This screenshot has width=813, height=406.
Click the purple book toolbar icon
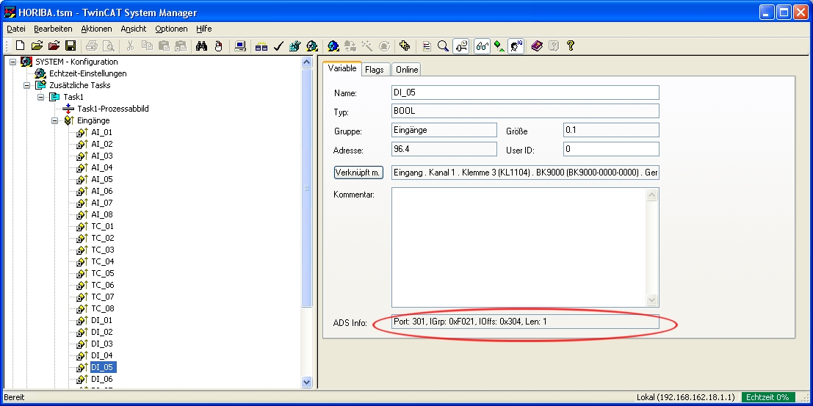tap(537, 46)
